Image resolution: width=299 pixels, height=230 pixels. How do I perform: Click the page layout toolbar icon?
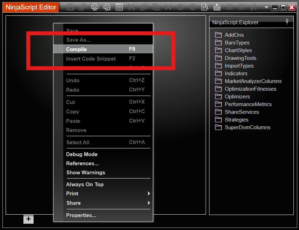point(119,7)
